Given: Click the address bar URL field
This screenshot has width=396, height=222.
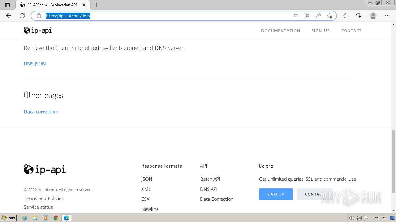Looking at the screenshot, I should tap(167, 16).
